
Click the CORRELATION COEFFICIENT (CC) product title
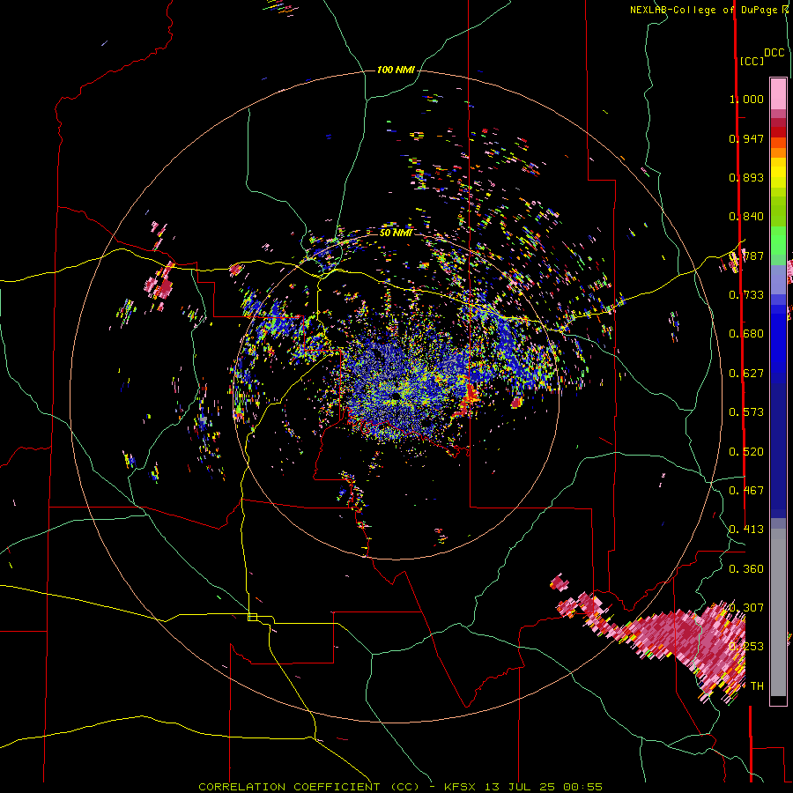coord(309,787)
